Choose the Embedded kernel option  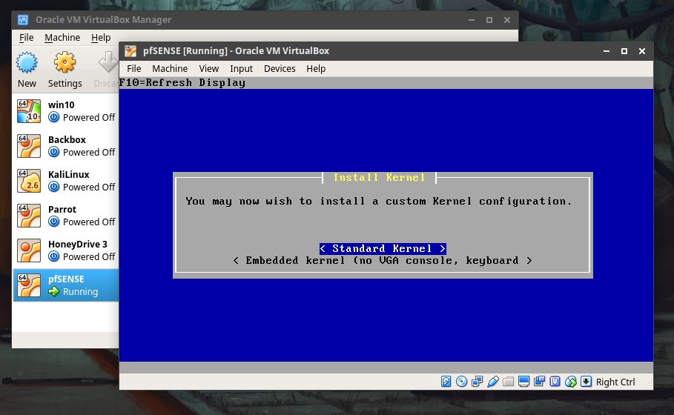click(383, 260)
